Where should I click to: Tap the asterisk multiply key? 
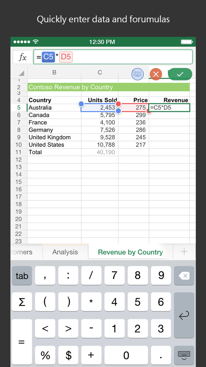click(91, 302)
